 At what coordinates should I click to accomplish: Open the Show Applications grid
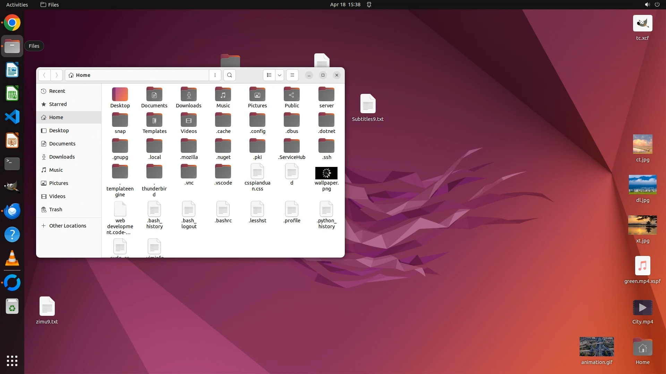12,361
